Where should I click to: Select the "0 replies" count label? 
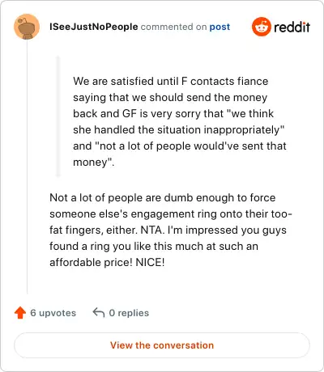(129, 313)
